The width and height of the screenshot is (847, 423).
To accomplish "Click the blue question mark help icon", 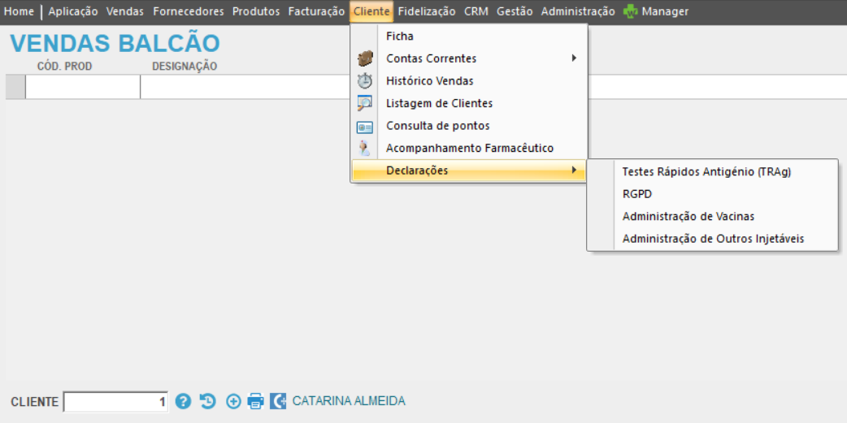I will pyautogui.click(x=183, y=401).
